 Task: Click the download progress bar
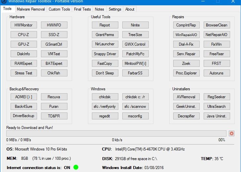(x=116, y=133)
